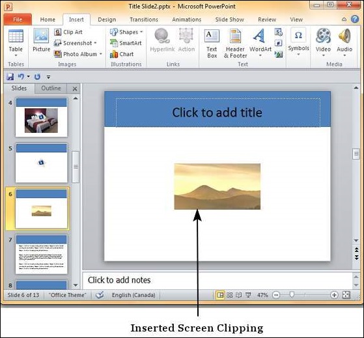Zoom out using the minus button
Screen dimensions: 364x338
(276, 295)
